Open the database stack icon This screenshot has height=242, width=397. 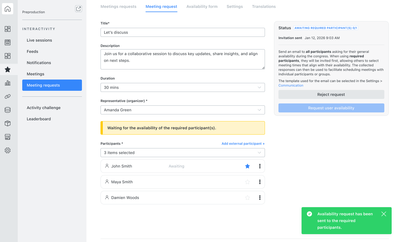tap(8, 110)
